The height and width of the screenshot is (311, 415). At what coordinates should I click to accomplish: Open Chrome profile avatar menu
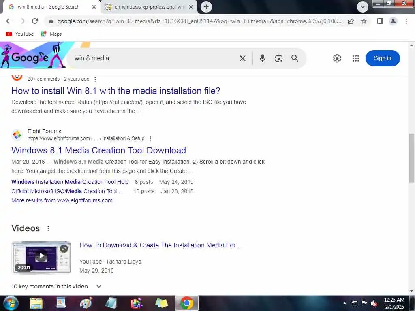393,21
